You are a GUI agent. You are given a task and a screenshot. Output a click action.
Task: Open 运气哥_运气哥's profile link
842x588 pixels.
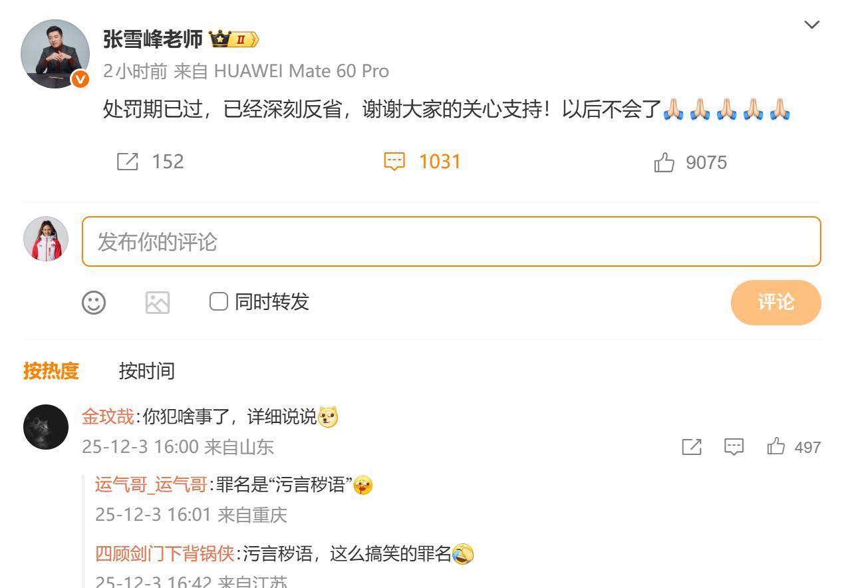[151, 485]
